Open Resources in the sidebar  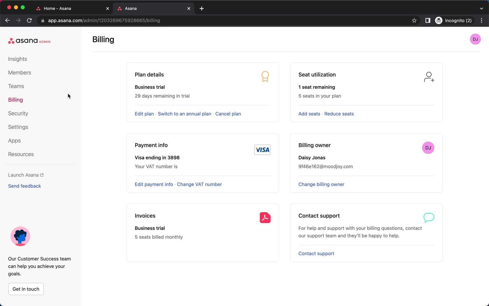pyautogui.click(x=21, y=154)
